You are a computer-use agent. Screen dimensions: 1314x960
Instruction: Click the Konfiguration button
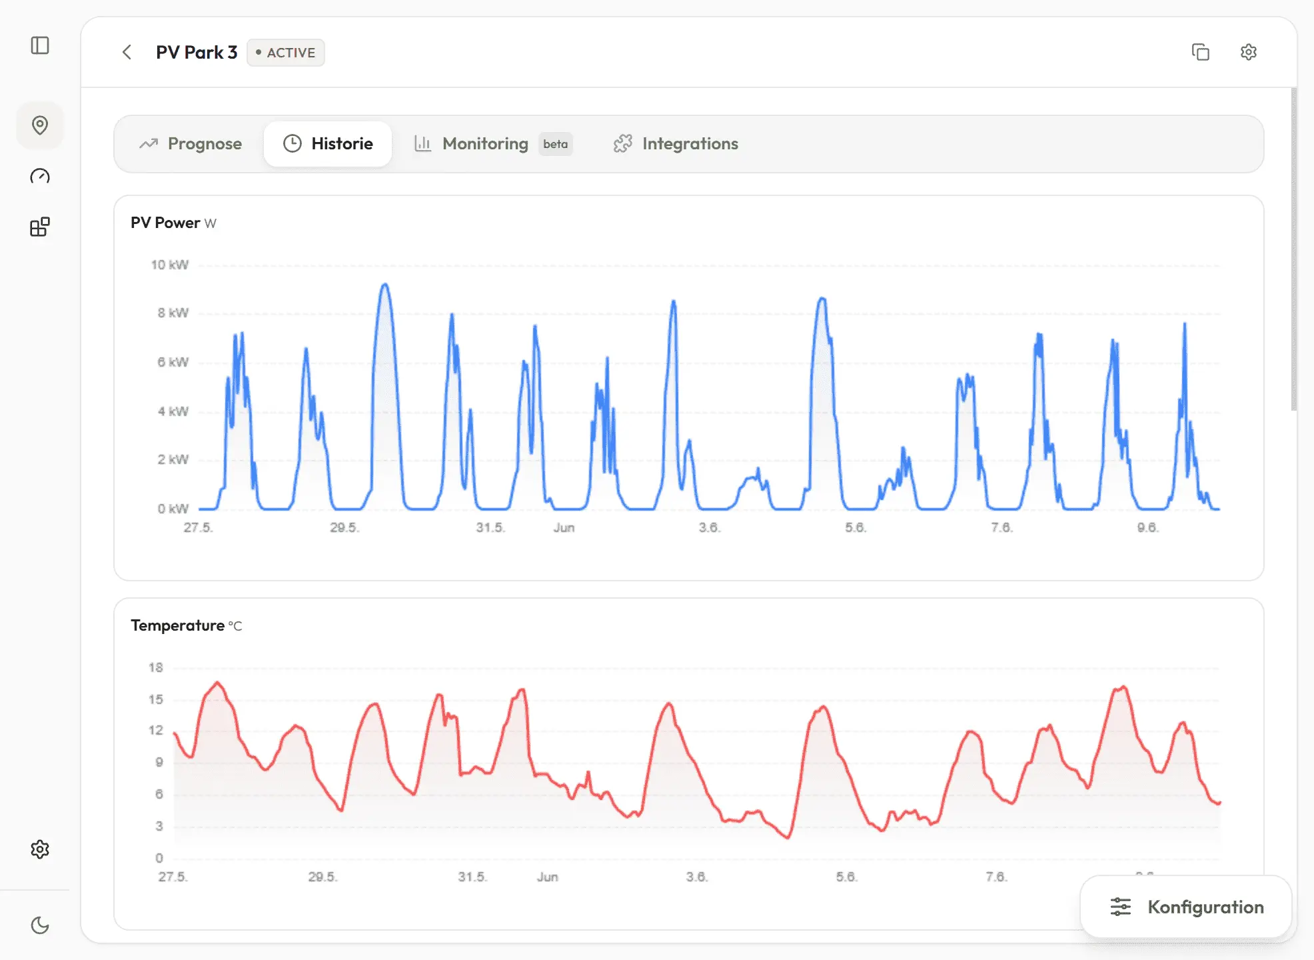(1186, 907)
